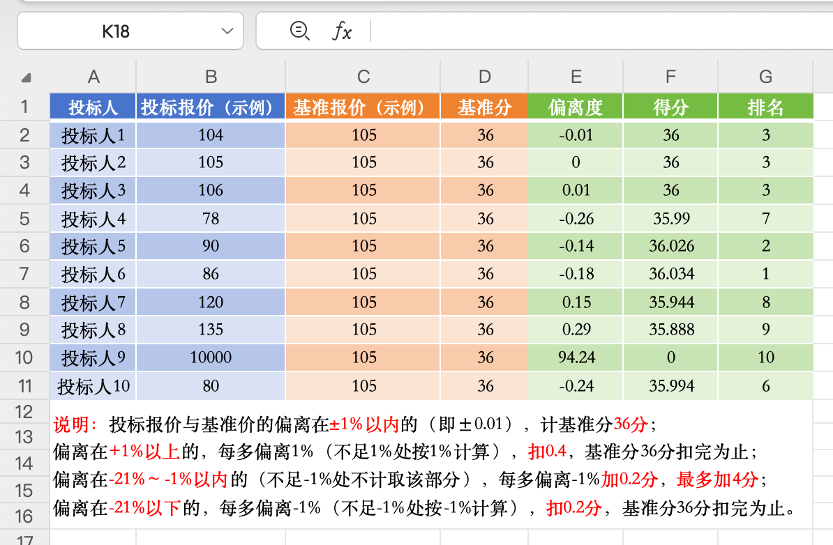Click bid price cell 80
The height and width of the screenshot is (545, 833).
(211, 386)
